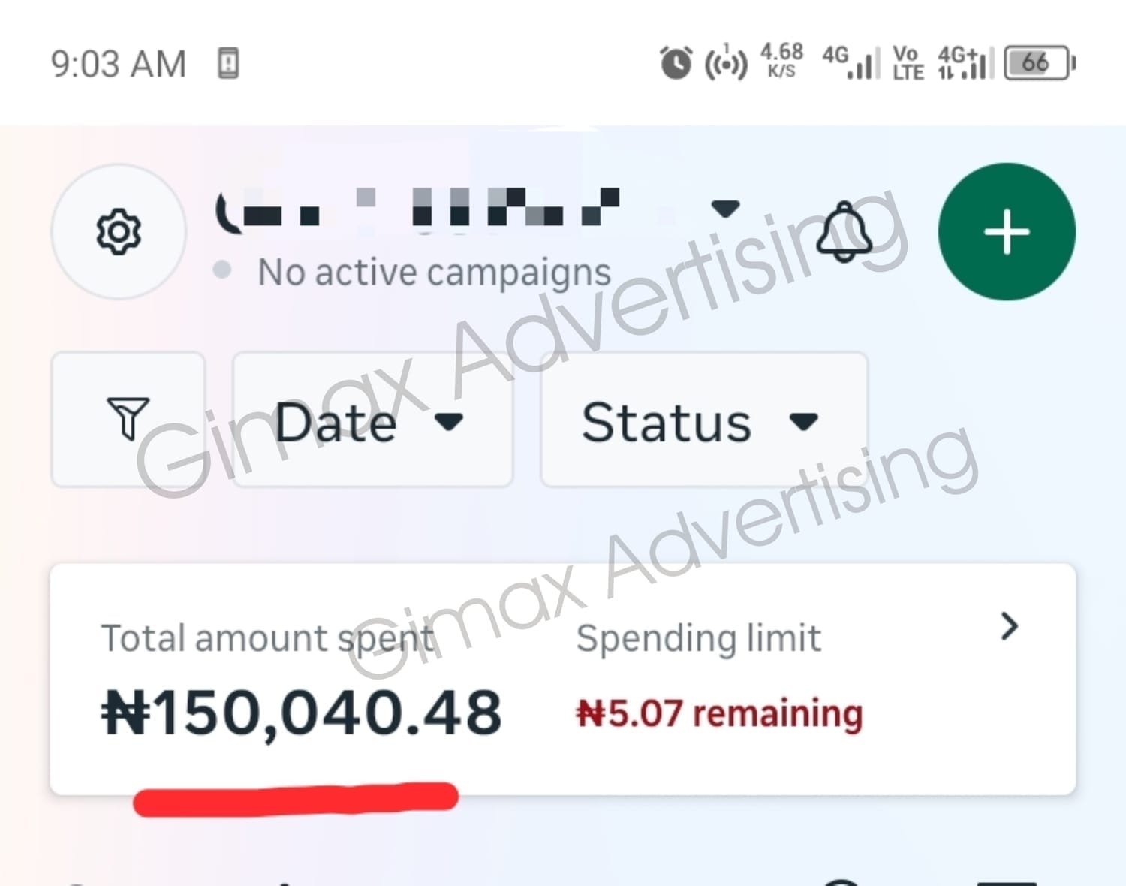Tap the 9:03 AM clock
Viewport: 1126px width, 886px height.
point(118,64)
